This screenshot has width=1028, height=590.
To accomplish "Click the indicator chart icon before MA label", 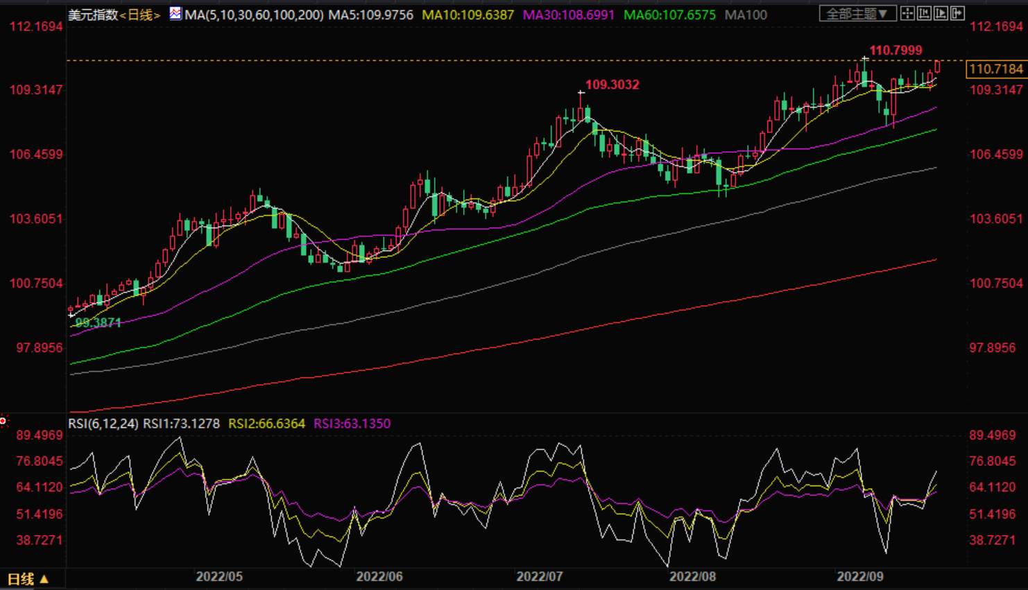I will click(175, 13).
